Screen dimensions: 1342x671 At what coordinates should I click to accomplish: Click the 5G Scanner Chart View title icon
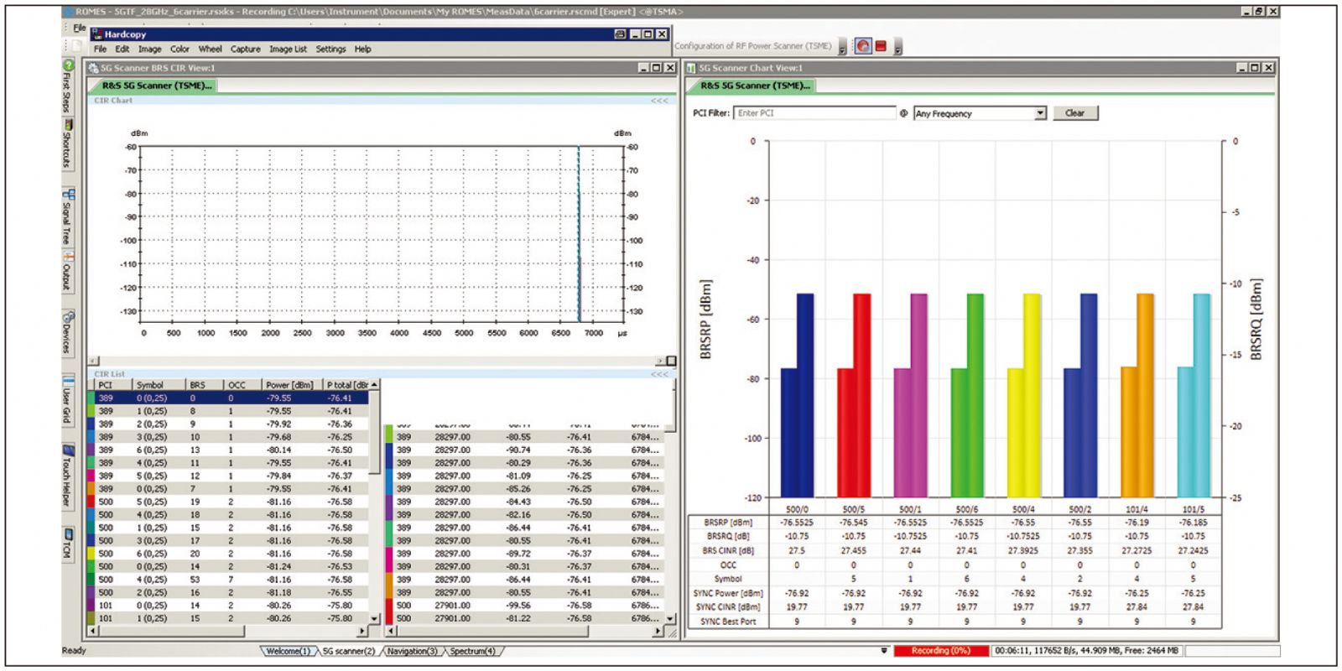pyautogui.click(x=691, y=68)
